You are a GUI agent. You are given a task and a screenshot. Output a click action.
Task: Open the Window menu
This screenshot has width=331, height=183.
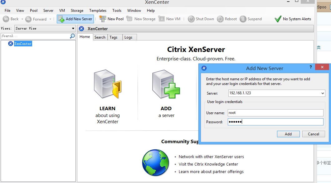point(134,11)
